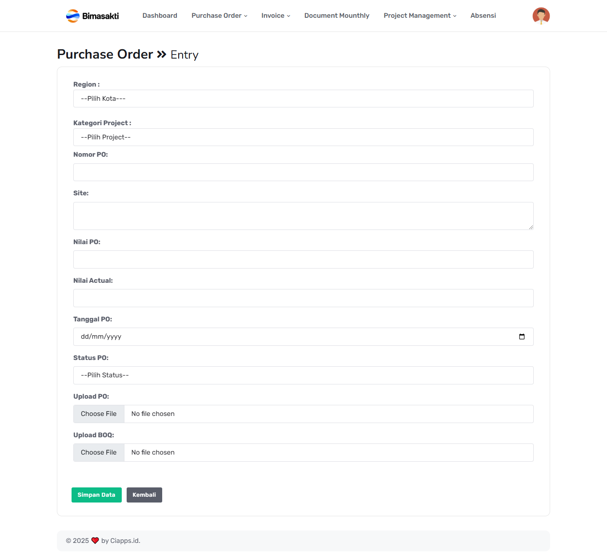Open Document Mounthly page
Viewport: 607px width, 558px height.
click(336, 16)
